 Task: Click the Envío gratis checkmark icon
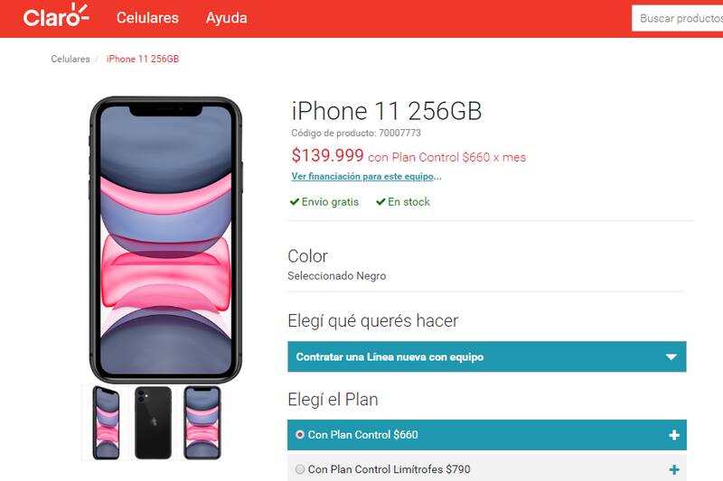point(295,201)
